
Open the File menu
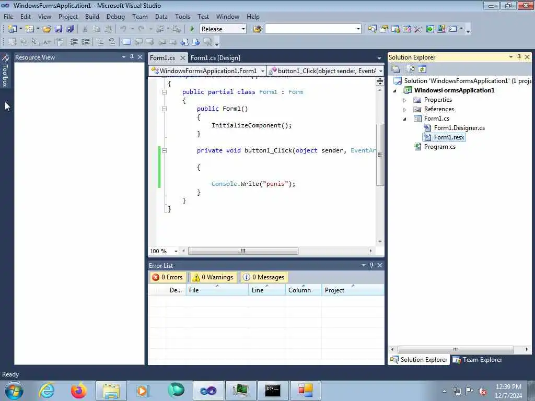[x=8, y=17]
